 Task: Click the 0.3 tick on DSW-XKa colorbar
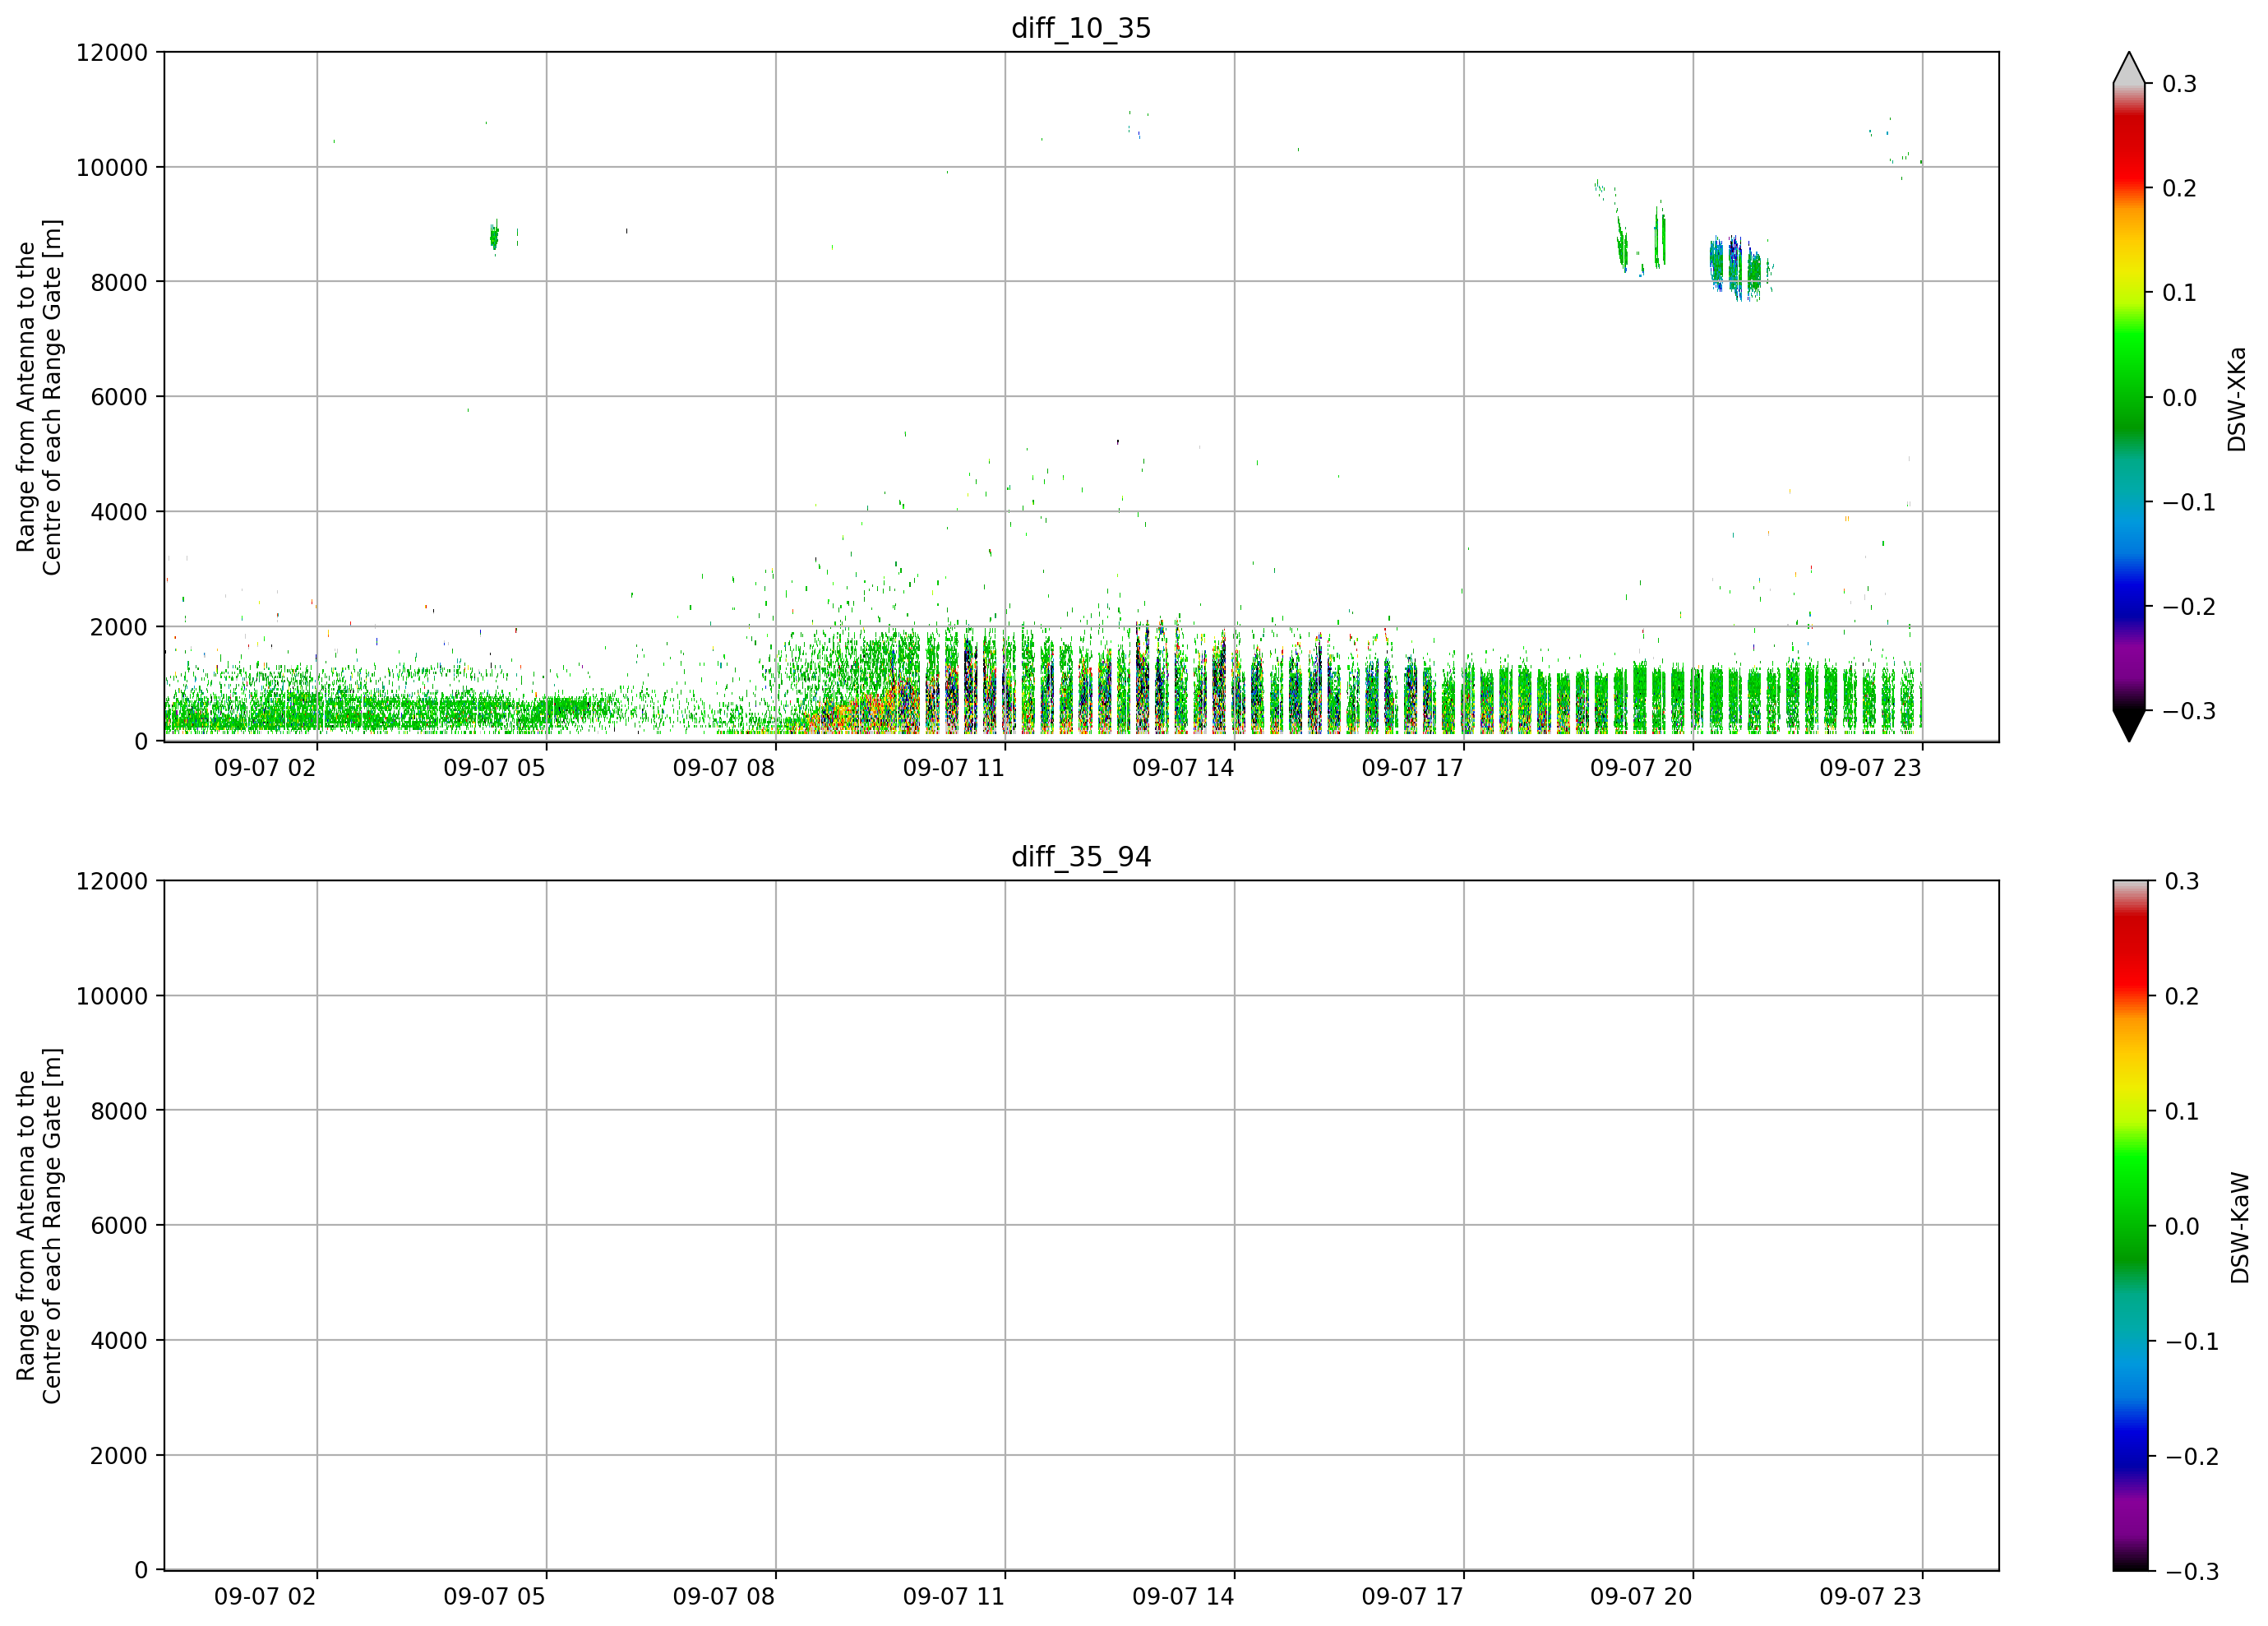point(2179,84)
